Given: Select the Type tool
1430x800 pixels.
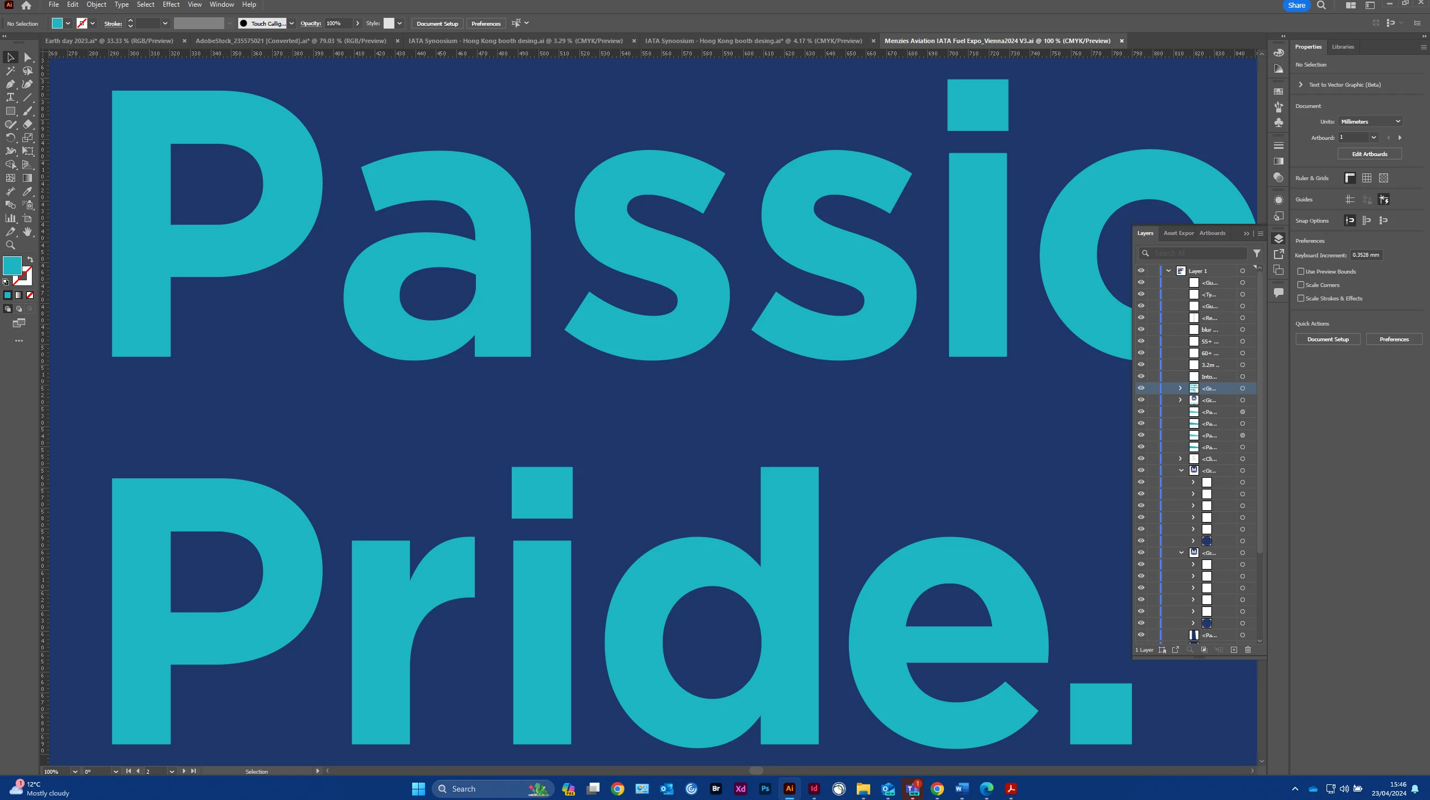Looking at the screenshot, I should coord(10,97).
